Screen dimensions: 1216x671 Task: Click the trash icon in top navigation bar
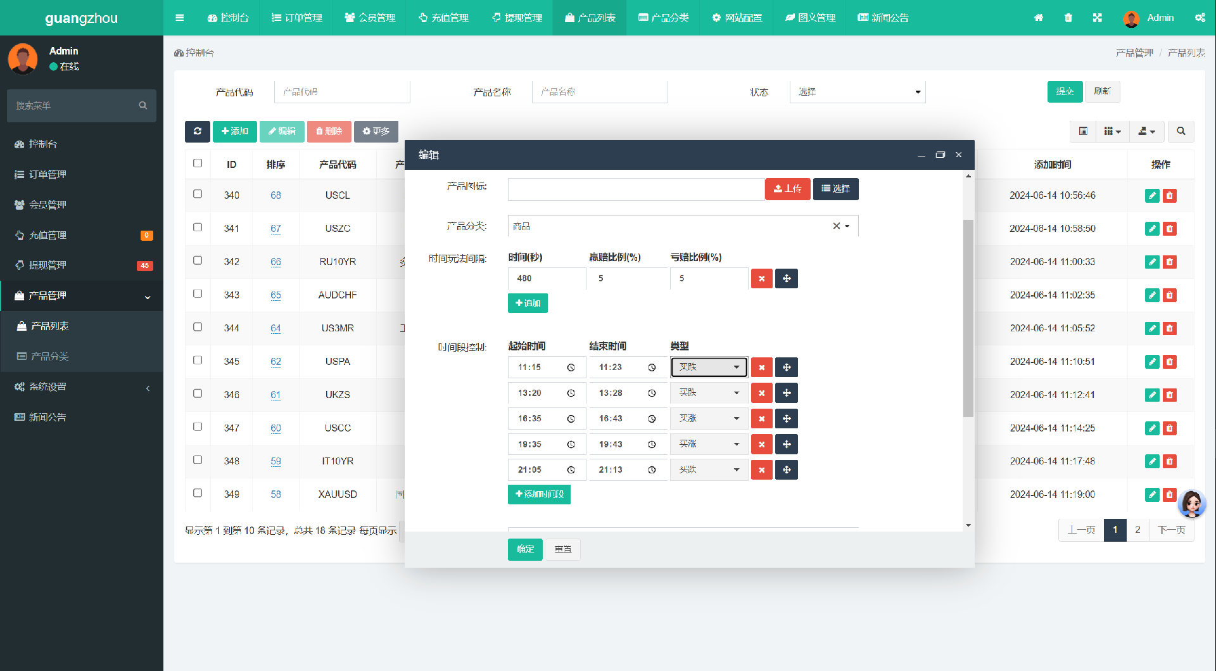(x=1068, y=18)
